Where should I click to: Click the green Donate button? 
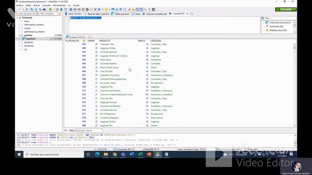286,9
